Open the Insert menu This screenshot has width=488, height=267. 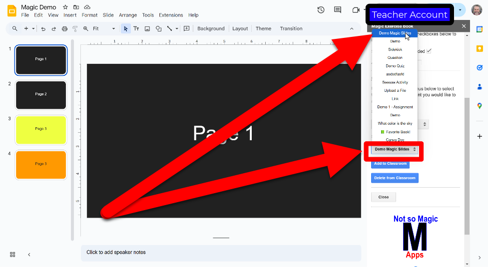coord(70,15)
